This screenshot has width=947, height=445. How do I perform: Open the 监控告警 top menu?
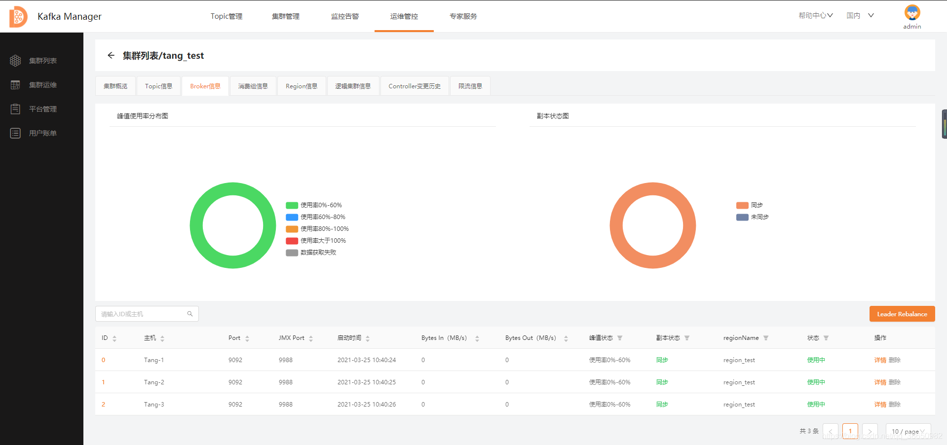point(345,16)
